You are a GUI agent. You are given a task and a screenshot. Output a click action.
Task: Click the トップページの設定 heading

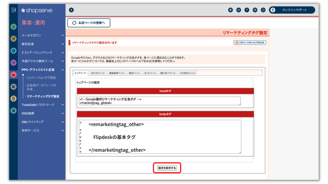pos(88,83)
